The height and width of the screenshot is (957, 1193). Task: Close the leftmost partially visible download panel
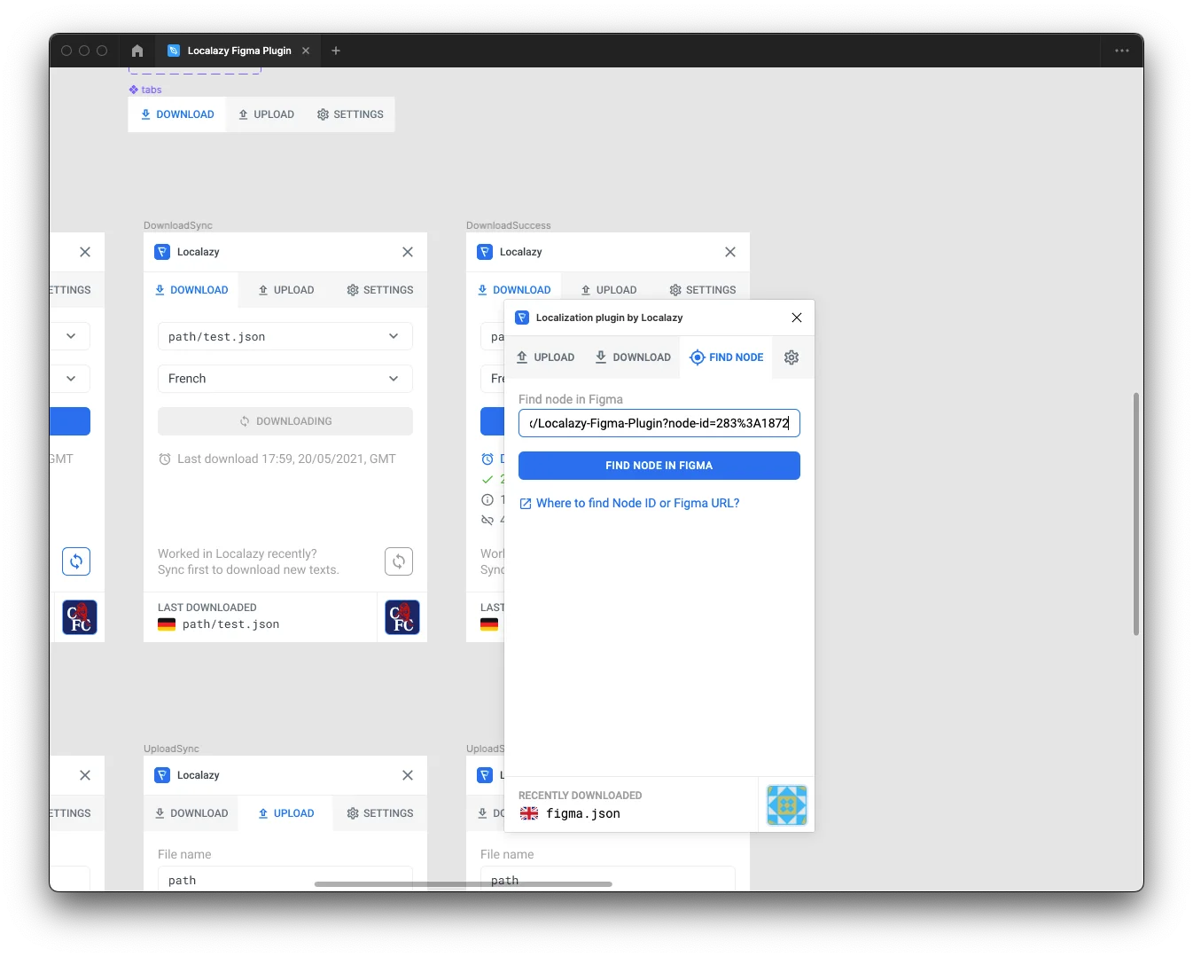[x=85, y=252]
